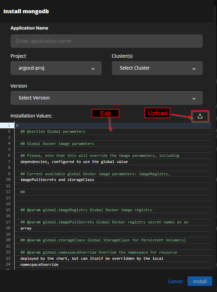
Task: Click the '## @param global.imagePullSecrets' line
Action: pos(104,222)
